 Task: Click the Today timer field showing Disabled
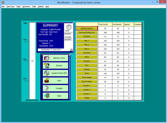68,34
